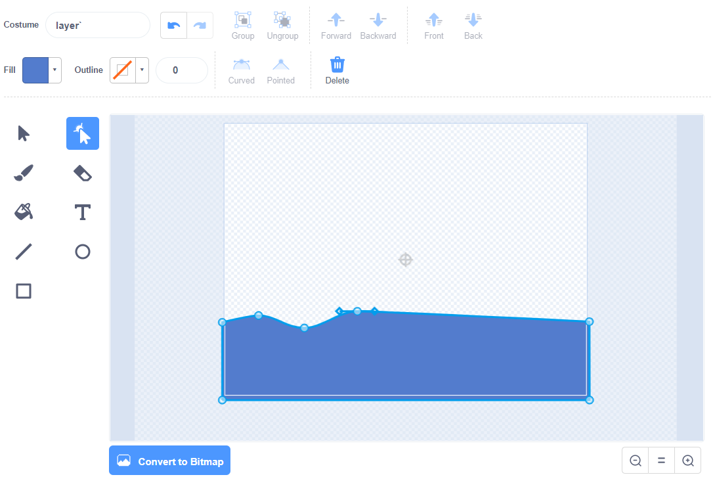713x477 pixels.
Task: Make selected point Curved
Action: pos(242,71)
